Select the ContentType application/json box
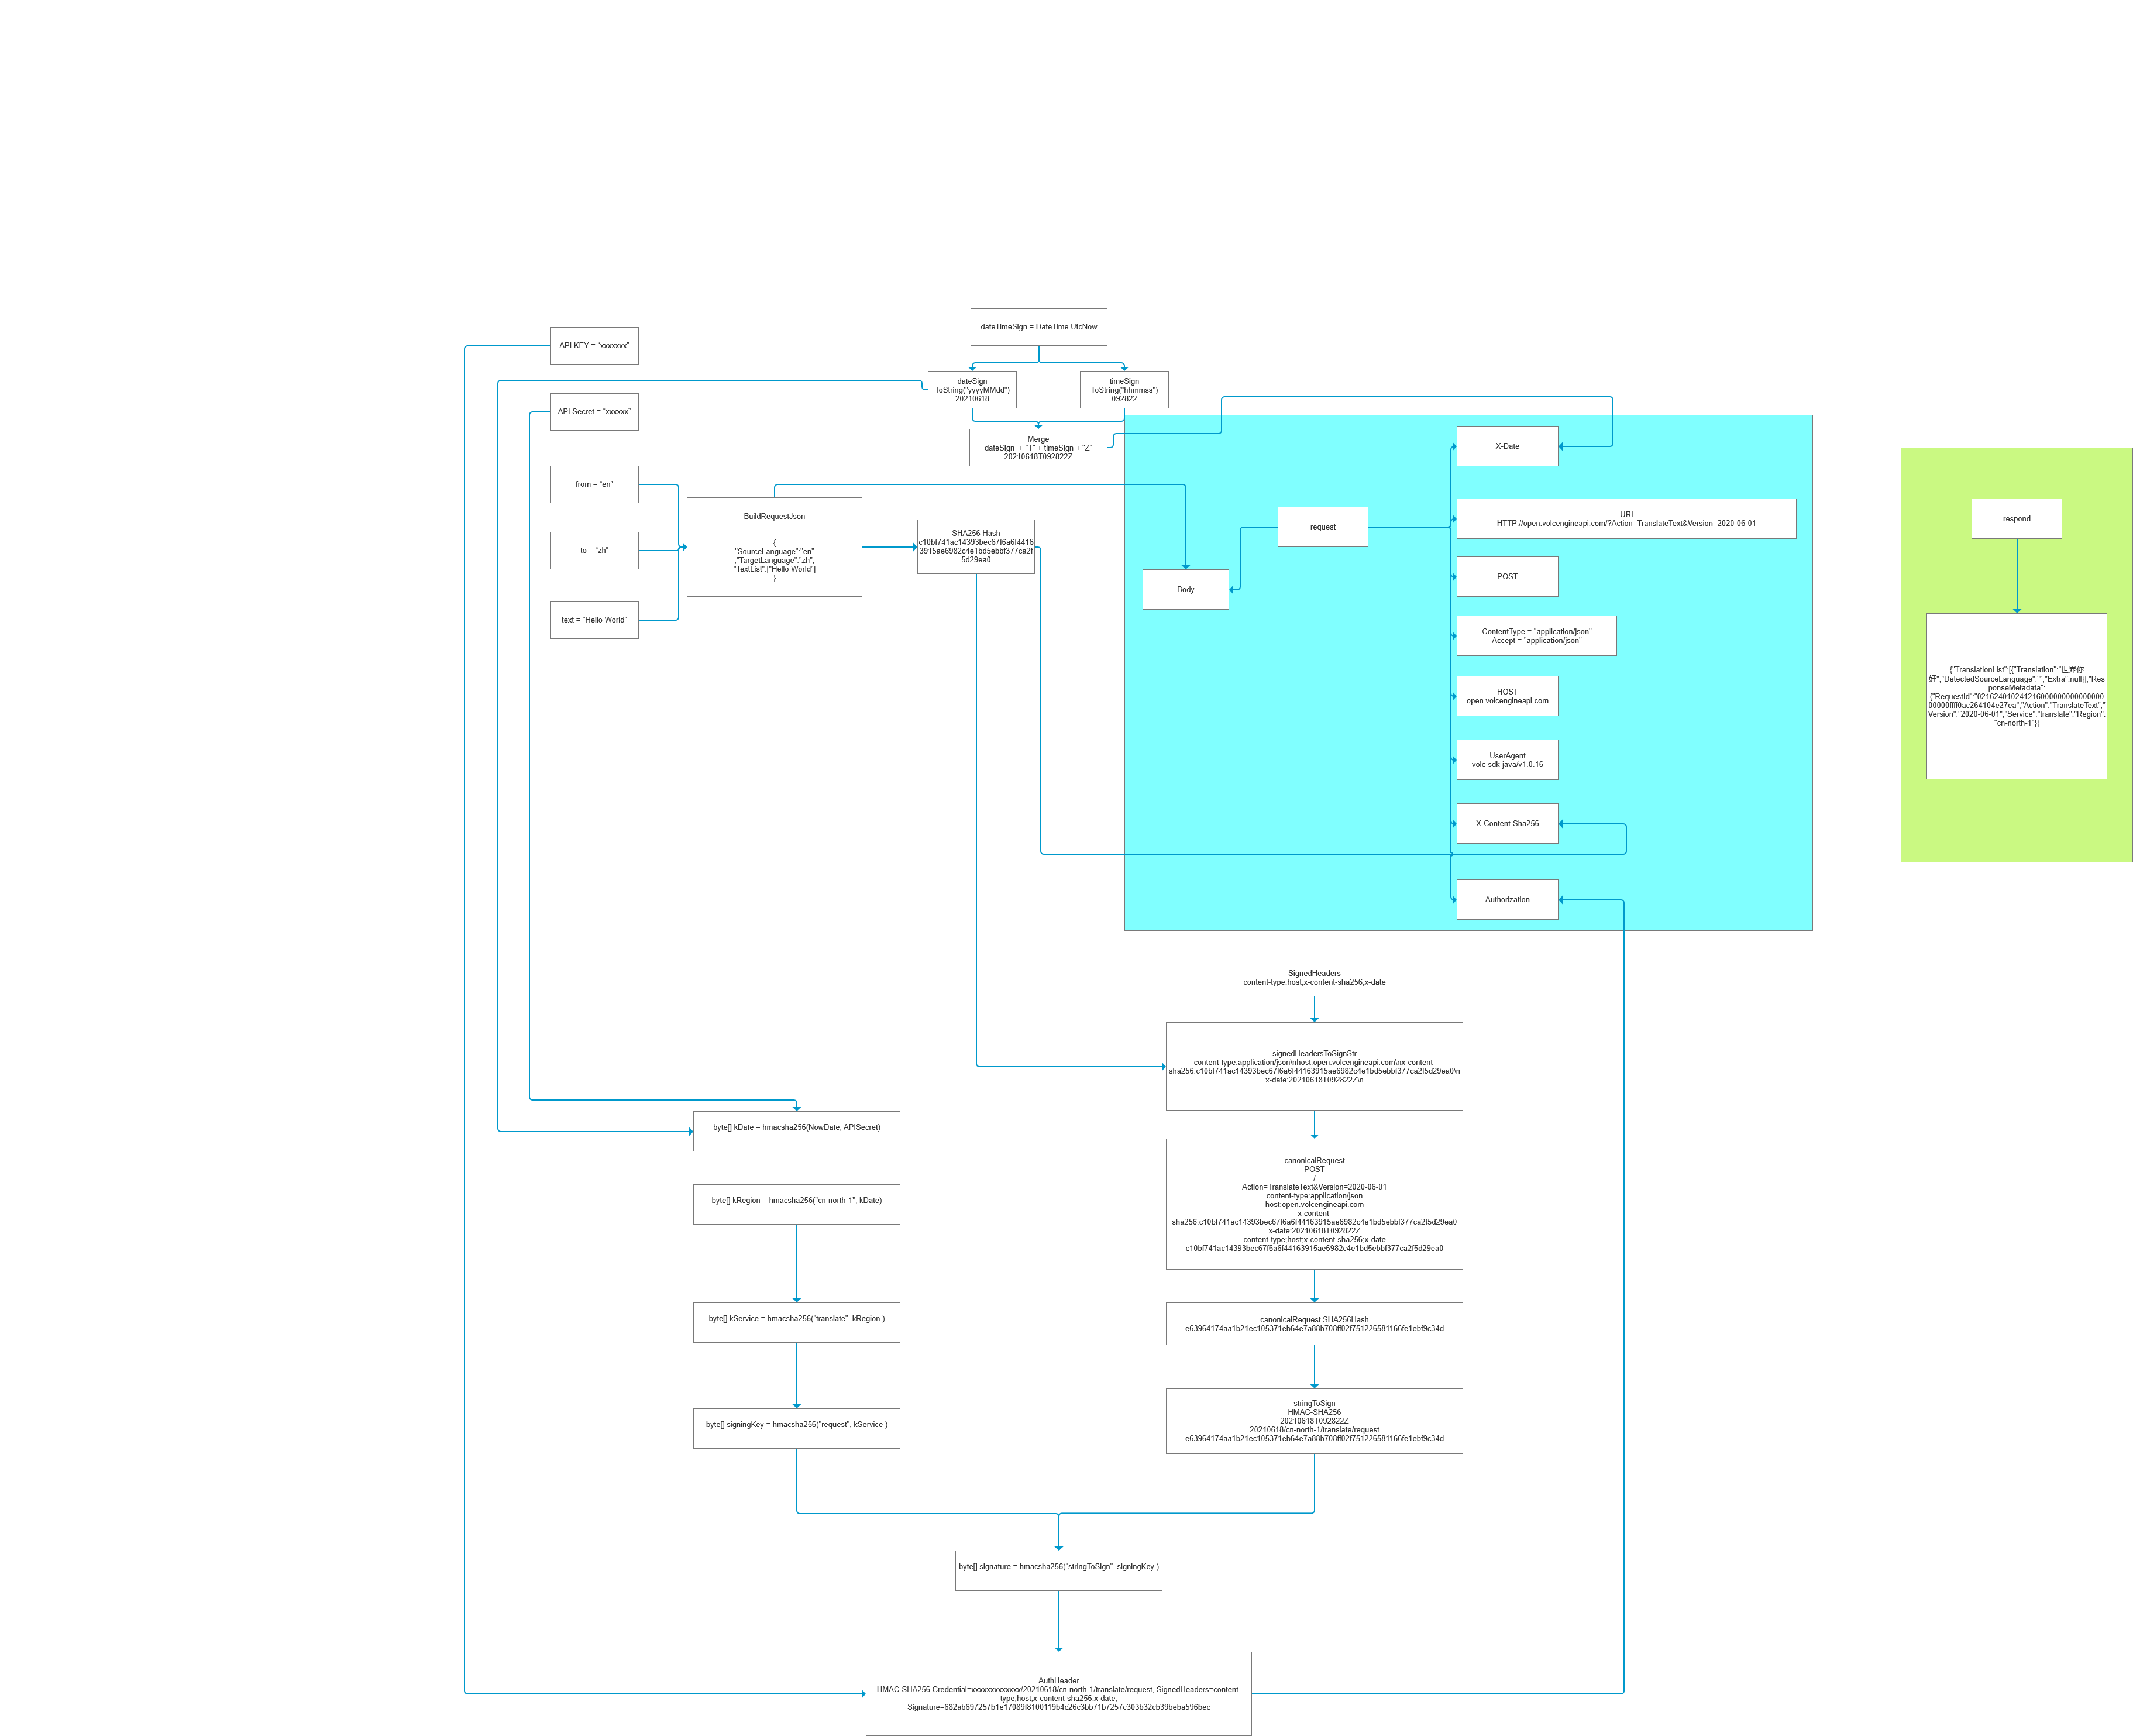The width and height of the screenshot is (2133, 1736). tap(1536, 636)
